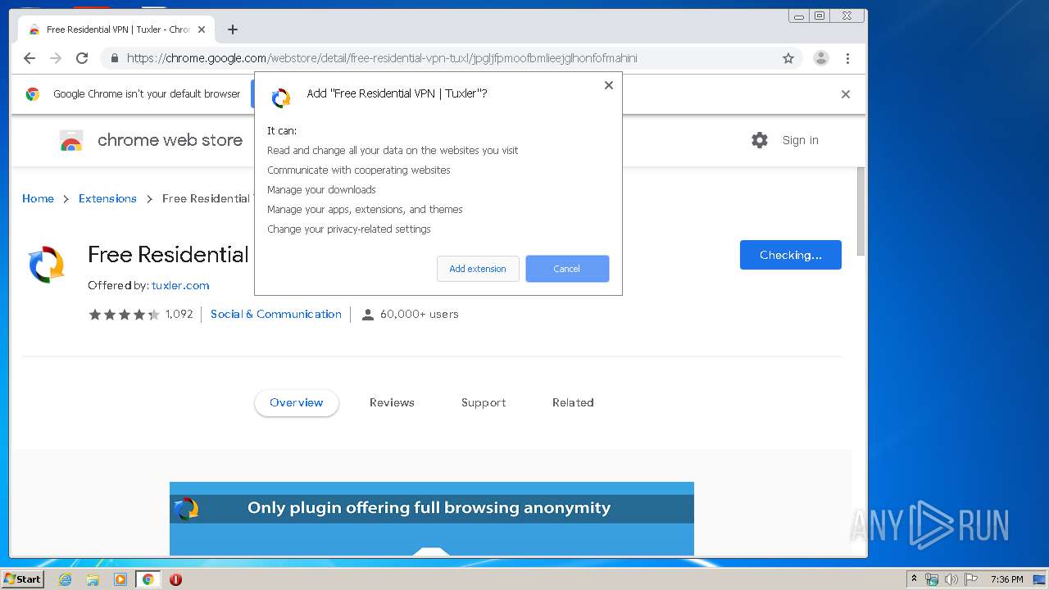Open a new browser tab
Viewport: 1049px width, 590px height.
click(233, 29)
